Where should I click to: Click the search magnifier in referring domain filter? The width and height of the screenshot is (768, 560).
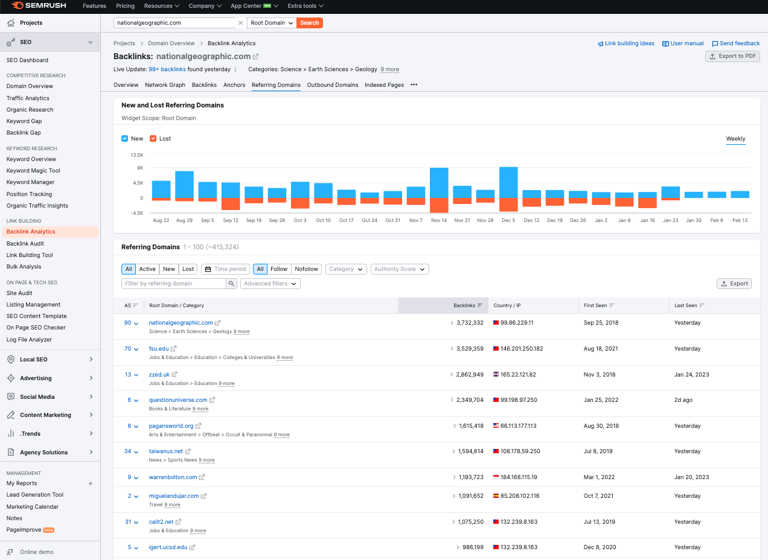[x=231, y=284]
